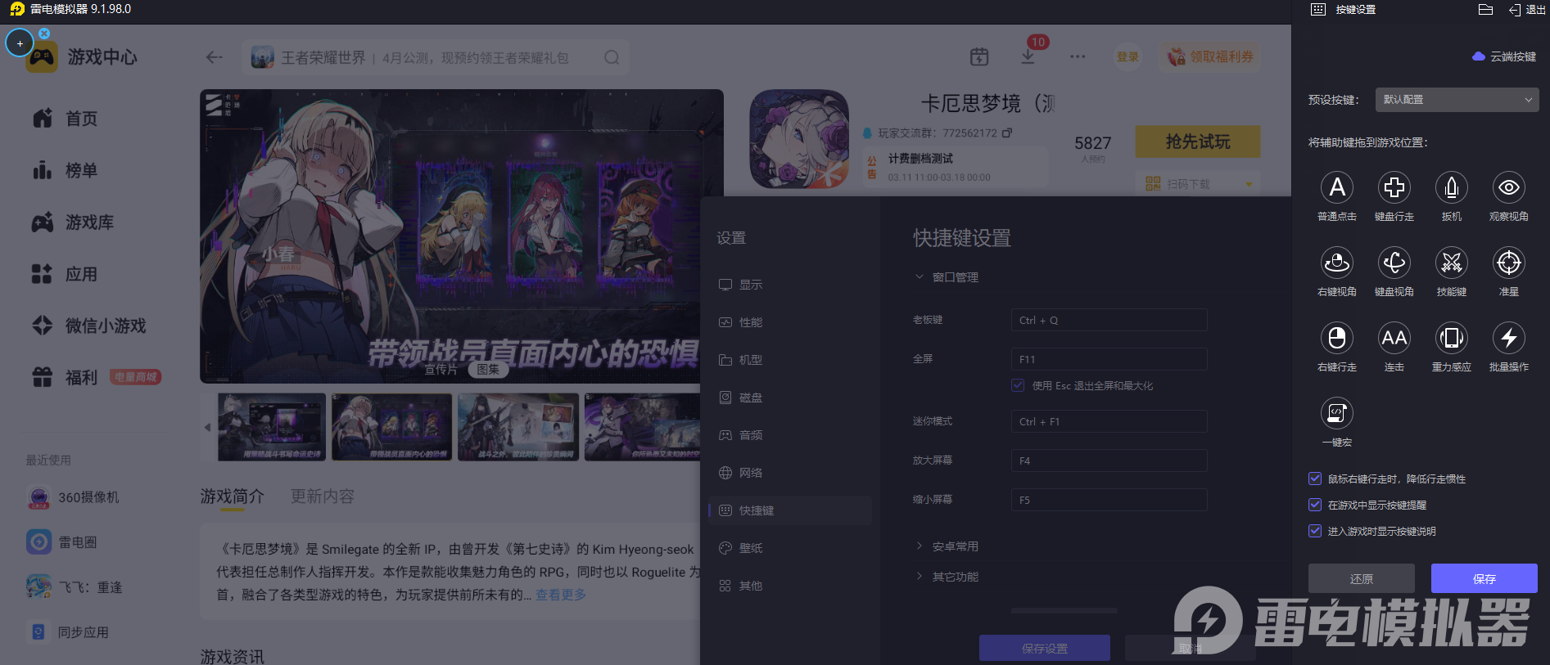Screen dimensions: 1550x665
Task: Click the 老板键 Ctrl + Q shortcut field
Action: [x=1109, y=320]
